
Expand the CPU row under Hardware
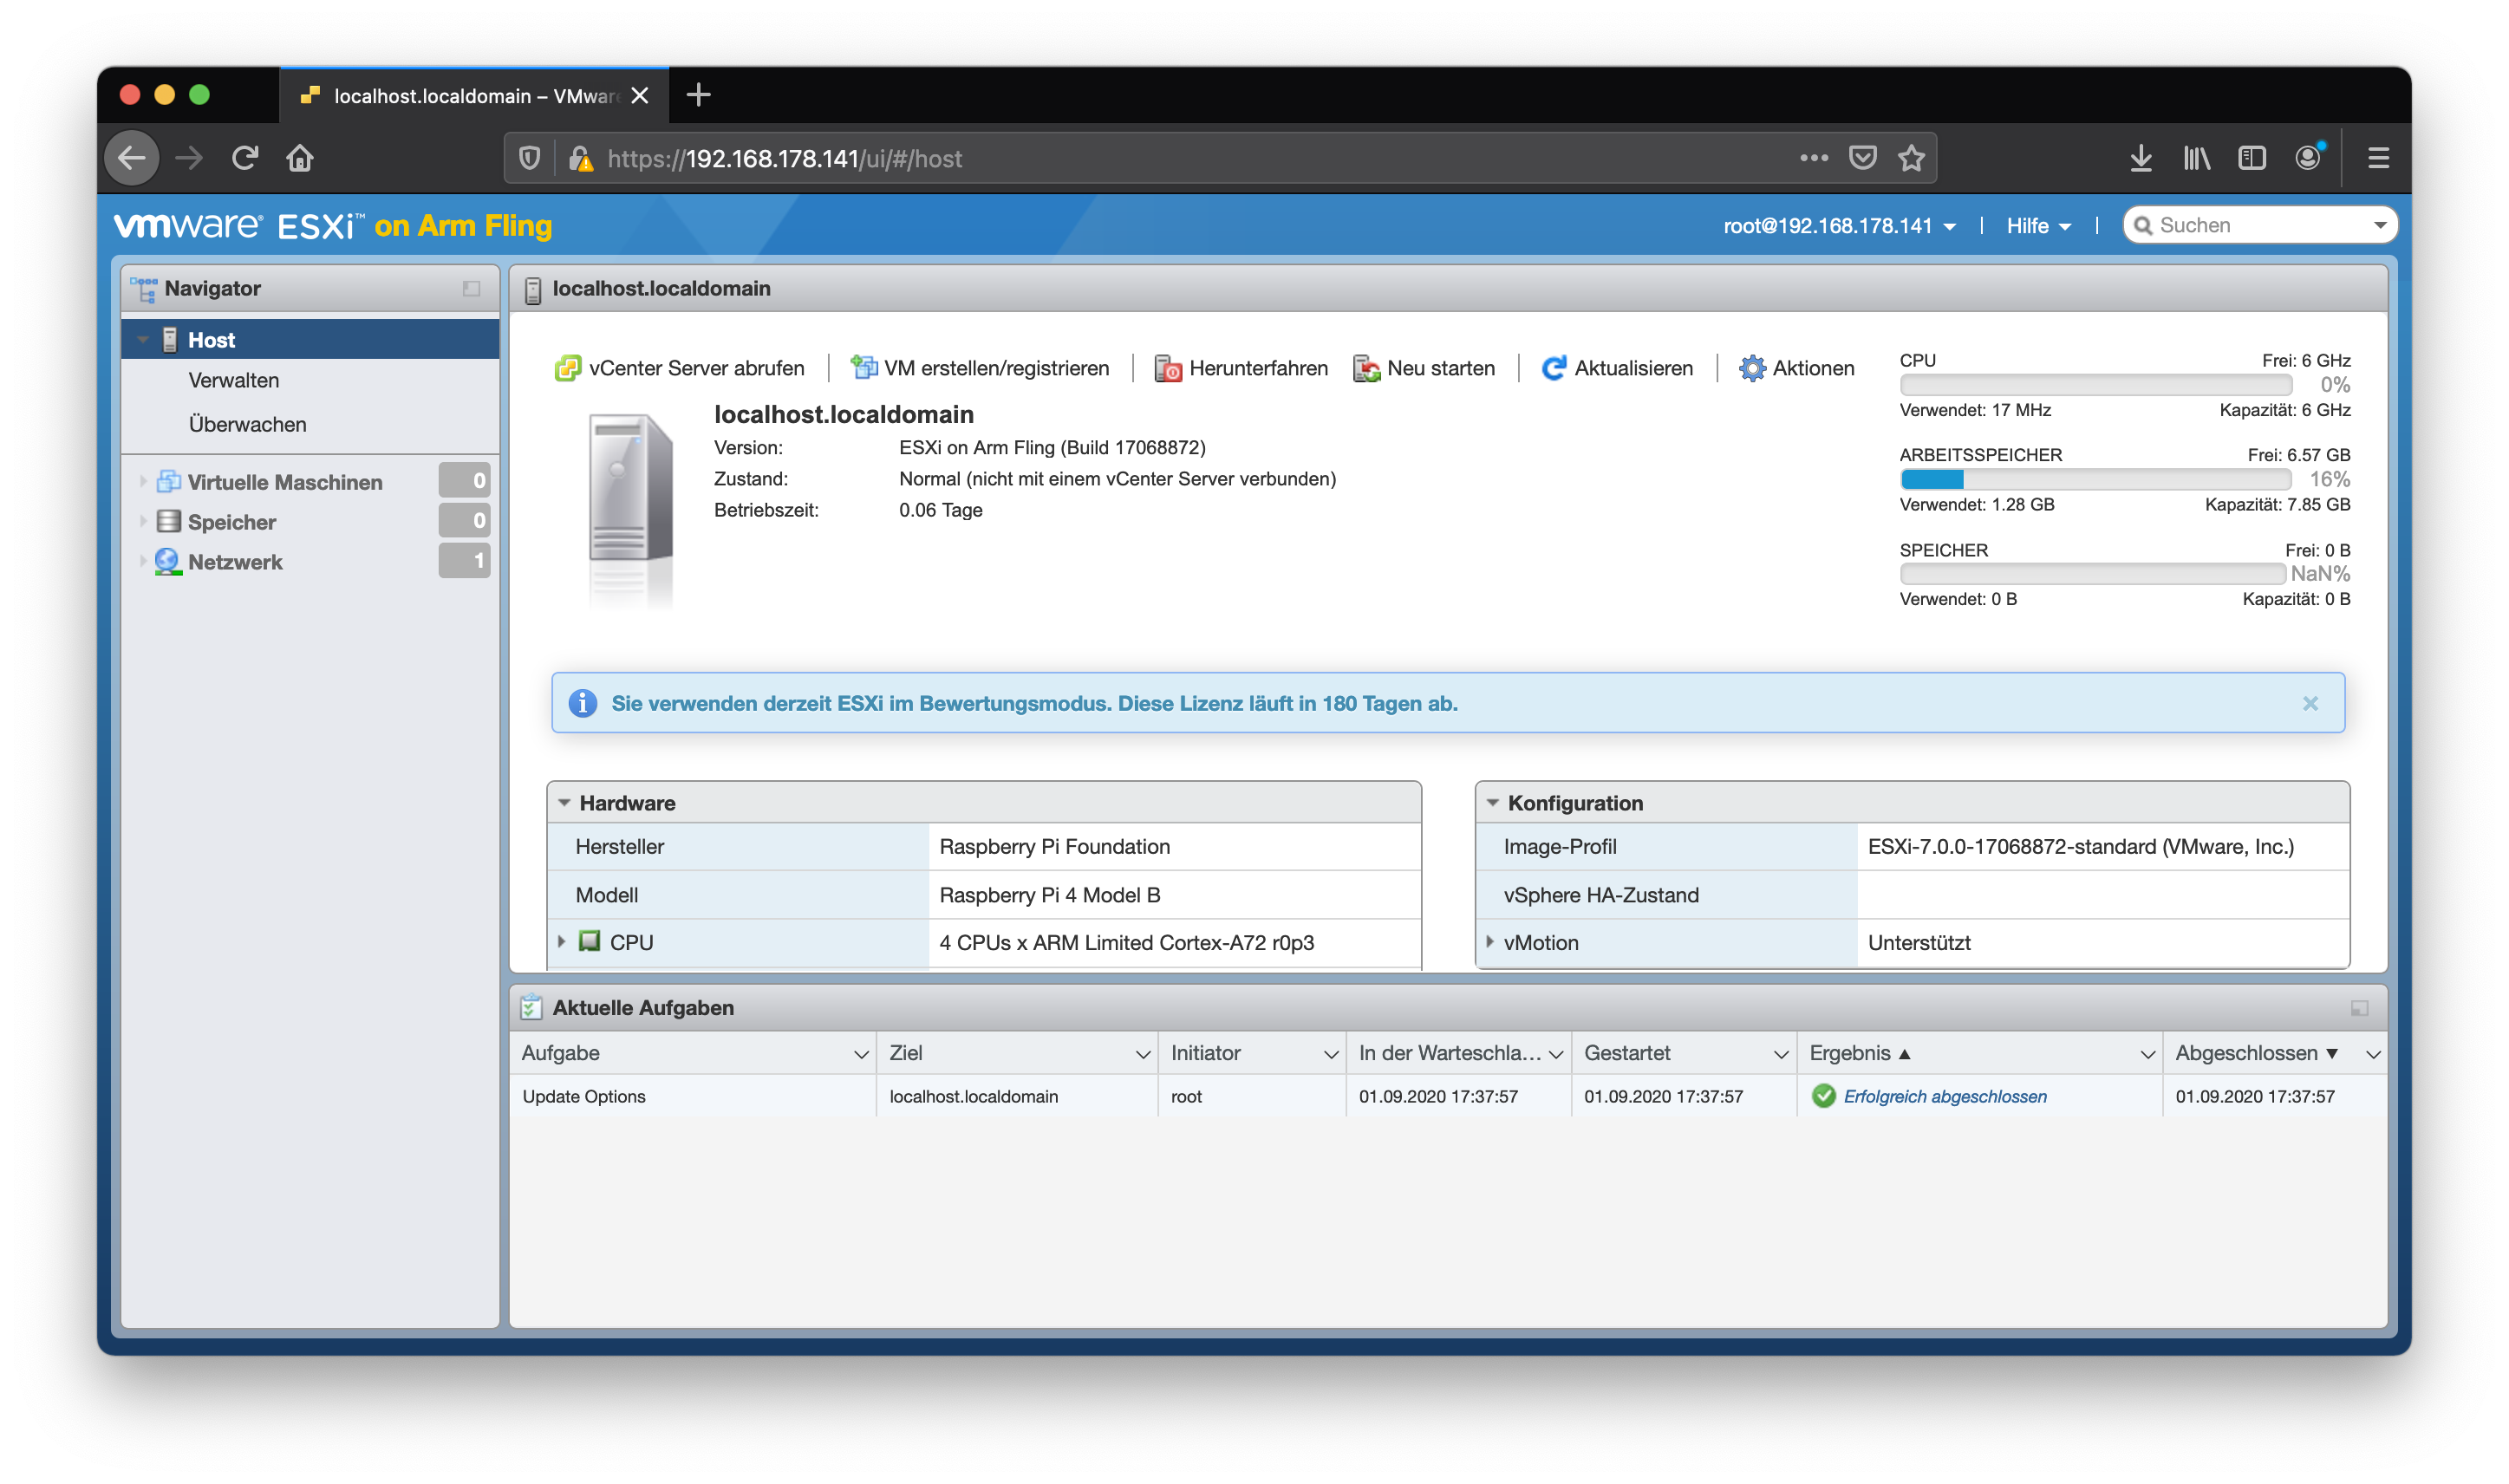point(562,941)
